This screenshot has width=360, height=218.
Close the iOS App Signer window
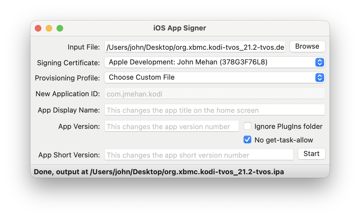[38, 28]
